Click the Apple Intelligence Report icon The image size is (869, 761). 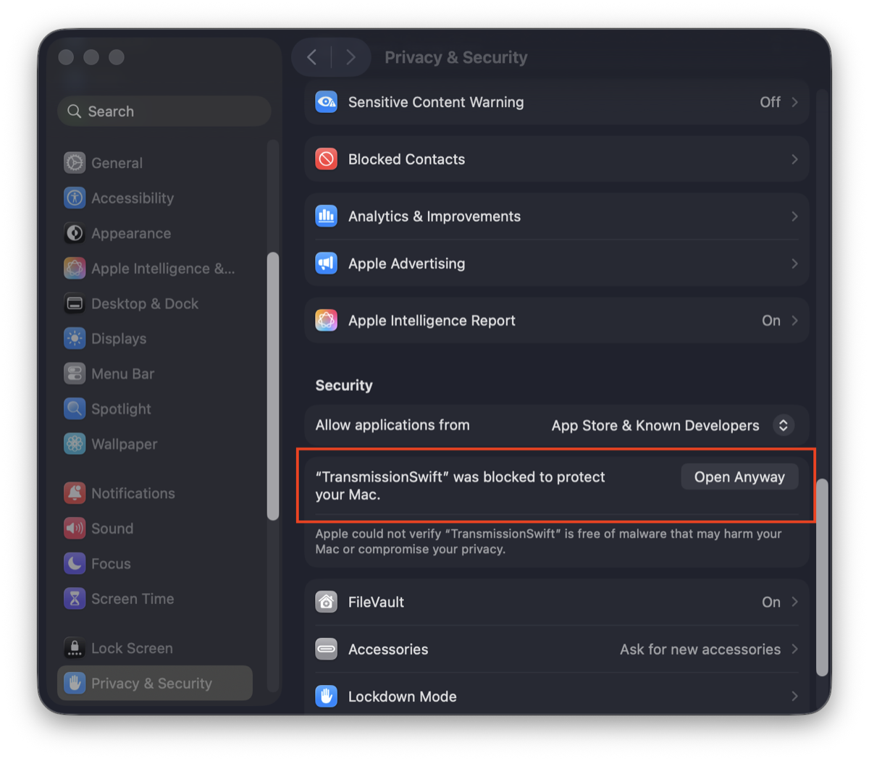327,320
